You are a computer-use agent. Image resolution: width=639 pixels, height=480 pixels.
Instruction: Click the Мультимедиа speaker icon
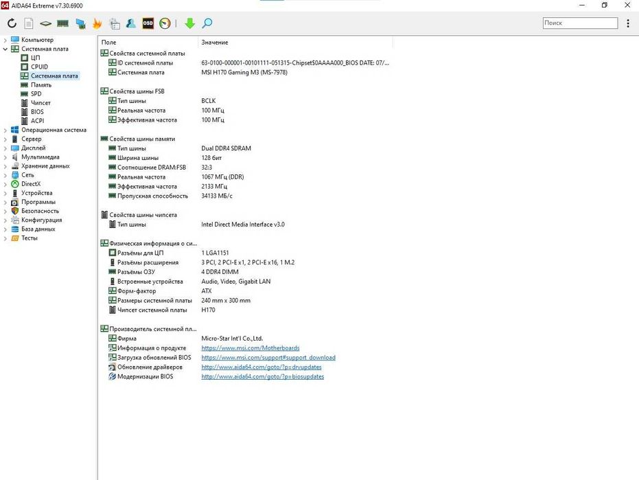pyautogui.click(x=15, y=157)
